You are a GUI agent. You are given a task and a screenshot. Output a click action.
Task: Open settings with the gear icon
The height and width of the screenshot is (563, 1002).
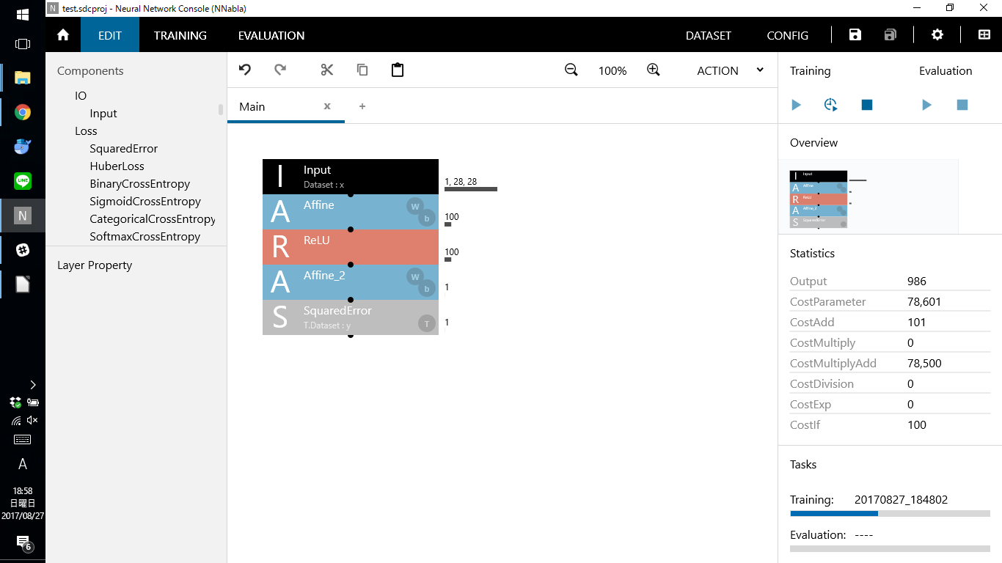[937, 35]
